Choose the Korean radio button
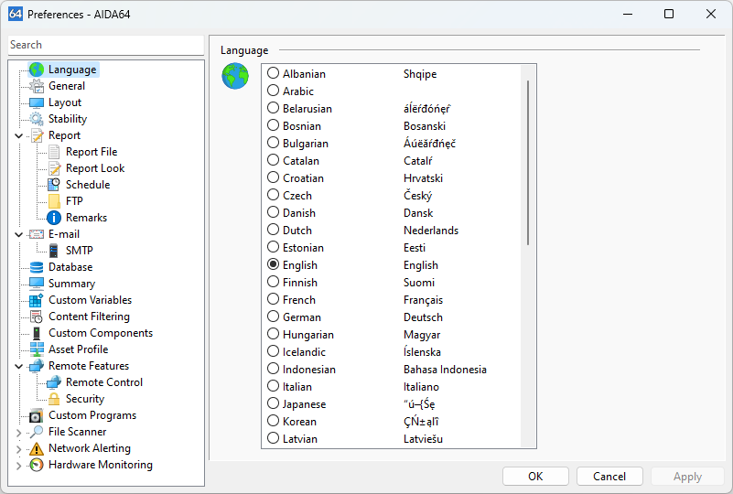 (273, 421)
